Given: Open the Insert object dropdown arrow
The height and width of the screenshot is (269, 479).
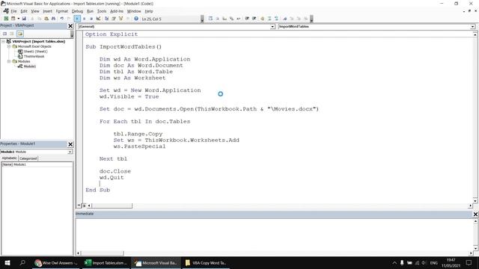Looking at the screenshot, I should click(18, 19).
